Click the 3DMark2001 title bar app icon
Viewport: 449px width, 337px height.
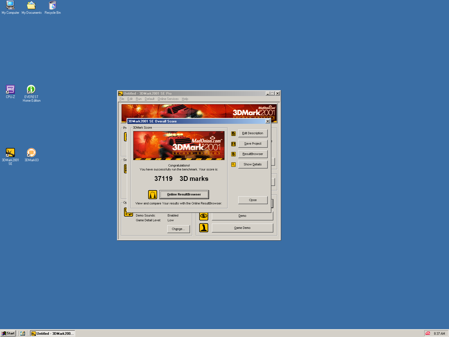point(121,94)
